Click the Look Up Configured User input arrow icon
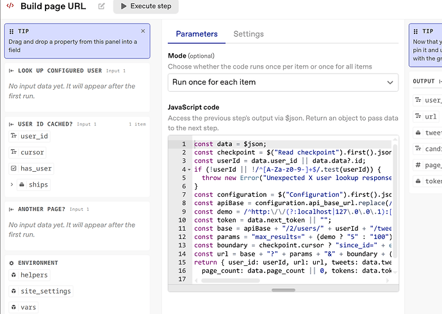Screen dimensions: 442x314 [x=12, y=70]
